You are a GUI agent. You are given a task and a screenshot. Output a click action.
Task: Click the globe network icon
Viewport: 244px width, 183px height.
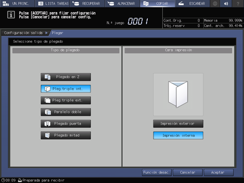[215, 3]
